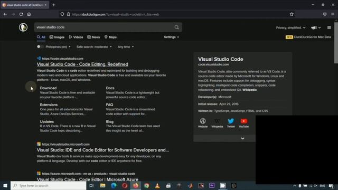The image size is (338, 190).
Task: Bookmark this page with the star
Action: coord(292,14)
